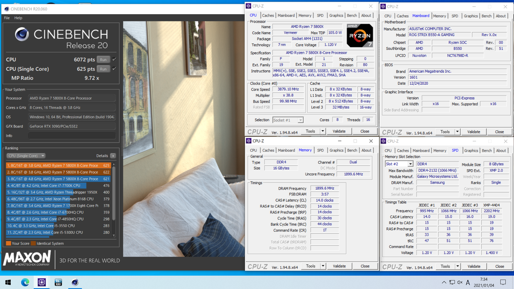Click the title bar icon of CPU-Z SPD window
514x289 pixels.
pos(383,141)
